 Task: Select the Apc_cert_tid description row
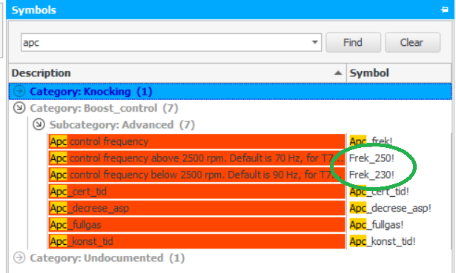(x=197, y=192)
